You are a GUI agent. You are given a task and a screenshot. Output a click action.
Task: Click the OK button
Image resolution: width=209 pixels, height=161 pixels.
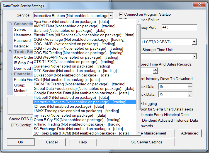coord(21,142)
